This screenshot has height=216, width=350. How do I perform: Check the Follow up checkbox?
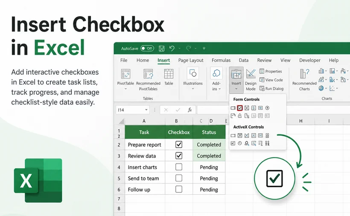(x=179, y=189)
